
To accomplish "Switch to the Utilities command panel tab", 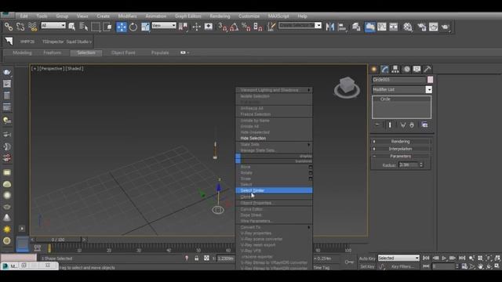I will (427, 70).
